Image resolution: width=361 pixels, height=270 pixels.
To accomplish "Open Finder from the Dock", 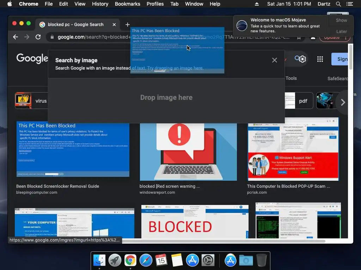I will point(99,261).
